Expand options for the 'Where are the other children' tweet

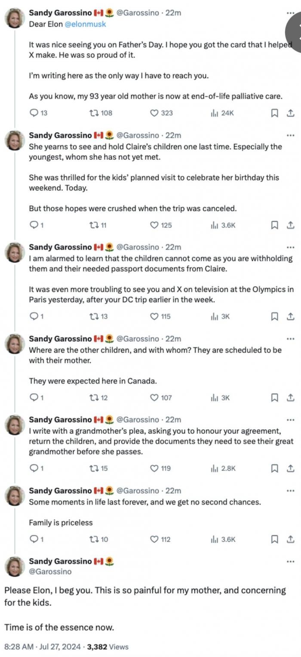pyautogui.click(x=290, y=339)
